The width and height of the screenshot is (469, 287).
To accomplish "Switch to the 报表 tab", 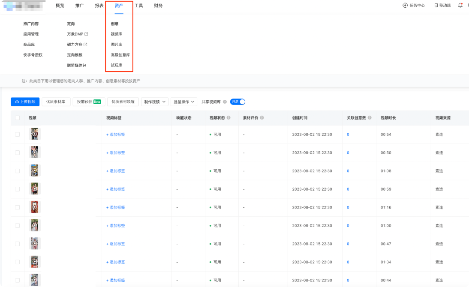I will point(99,6).
